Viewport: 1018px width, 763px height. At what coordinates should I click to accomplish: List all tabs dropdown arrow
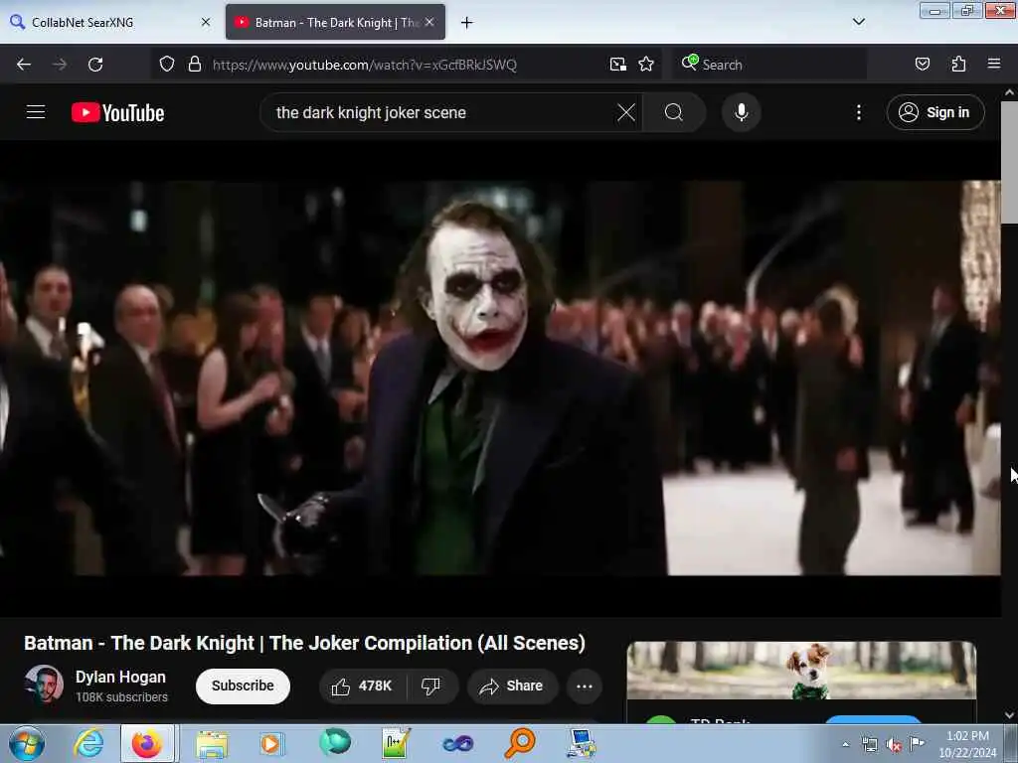point(858,22)
